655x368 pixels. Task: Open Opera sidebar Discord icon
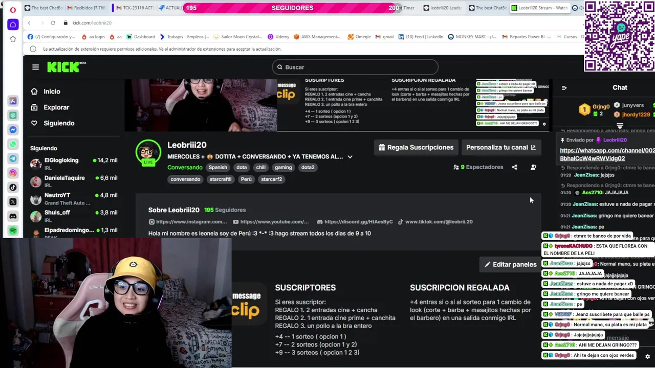13,216
